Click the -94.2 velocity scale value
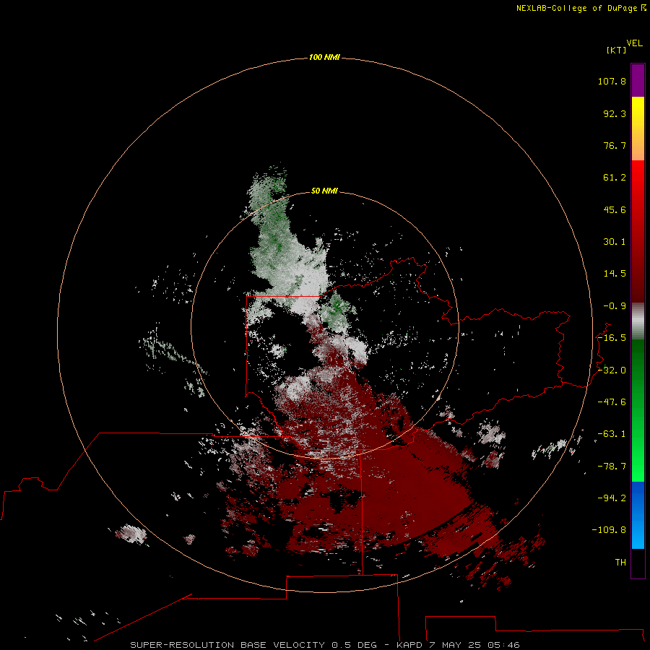 tap(612, 498)
